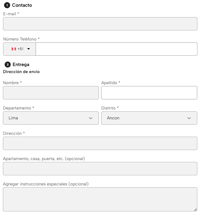Image resolution: width=199 pixels, height=213 pixels.
Task: Expand the Departamento dropdown showing Lima
Action: (x=51, y=118)
